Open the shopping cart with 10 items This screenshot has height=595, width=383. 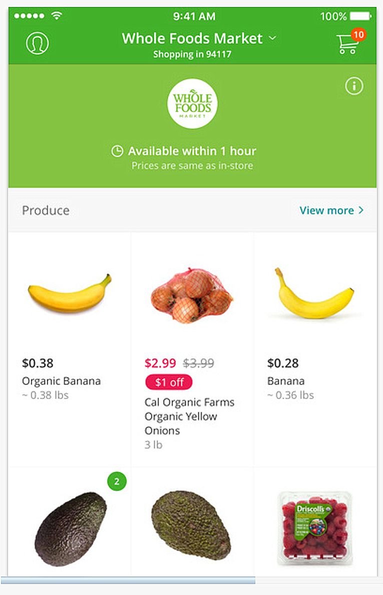point(348,44)
